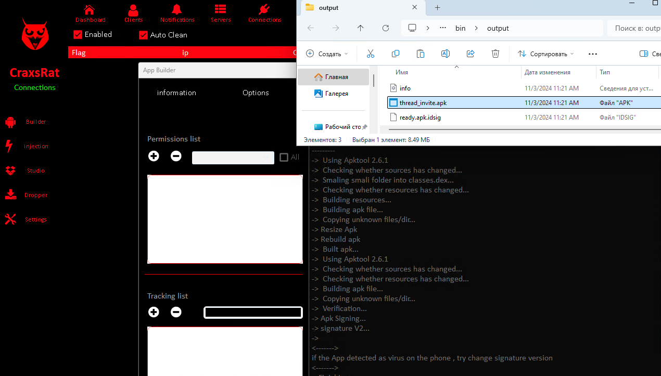Click the Tracking list text input field
Screen dimensions: 661x376
coord(253,313)
